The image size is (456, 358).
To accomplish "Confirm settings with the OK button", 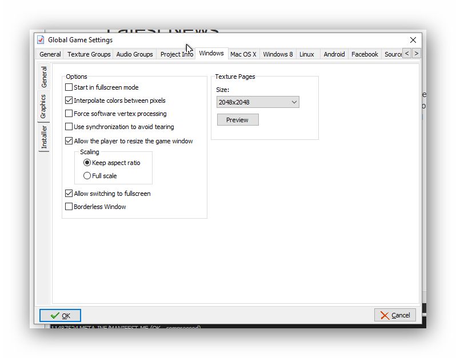I will pos(60,315).
